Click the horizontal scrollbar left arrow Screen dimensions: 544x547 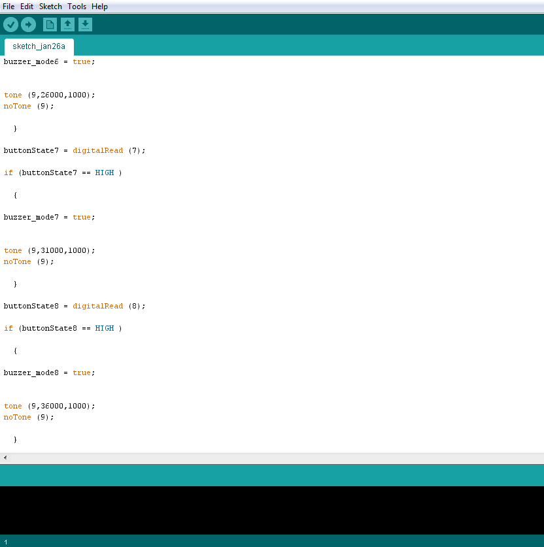click(x=5, y=457)
